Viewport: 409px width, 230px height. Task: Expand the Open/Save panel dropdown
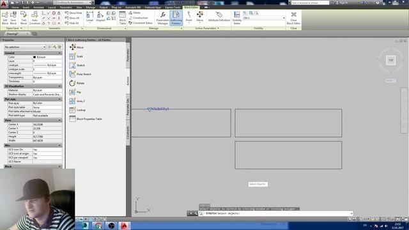pos(14,28)
